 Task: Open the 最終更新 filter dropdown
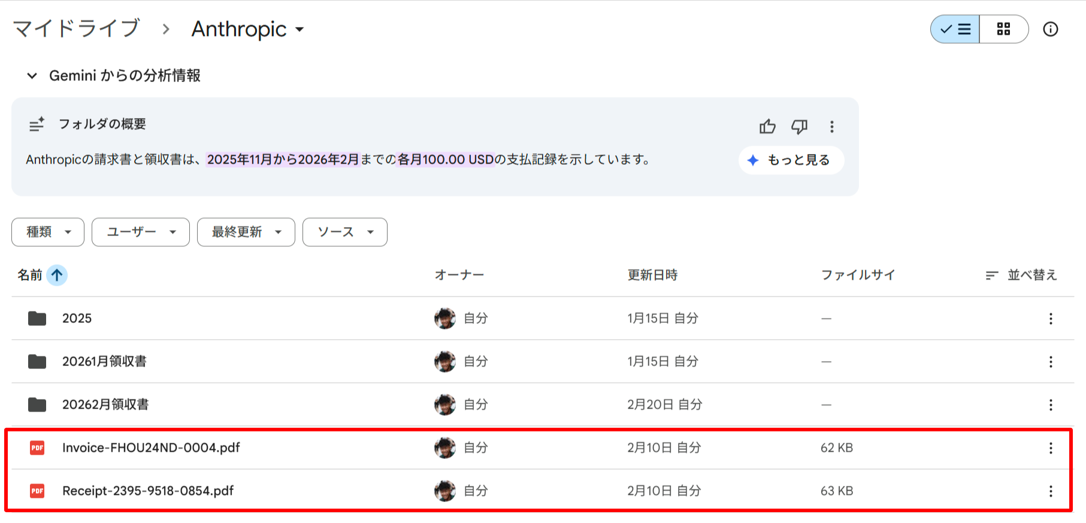[246, 232]
